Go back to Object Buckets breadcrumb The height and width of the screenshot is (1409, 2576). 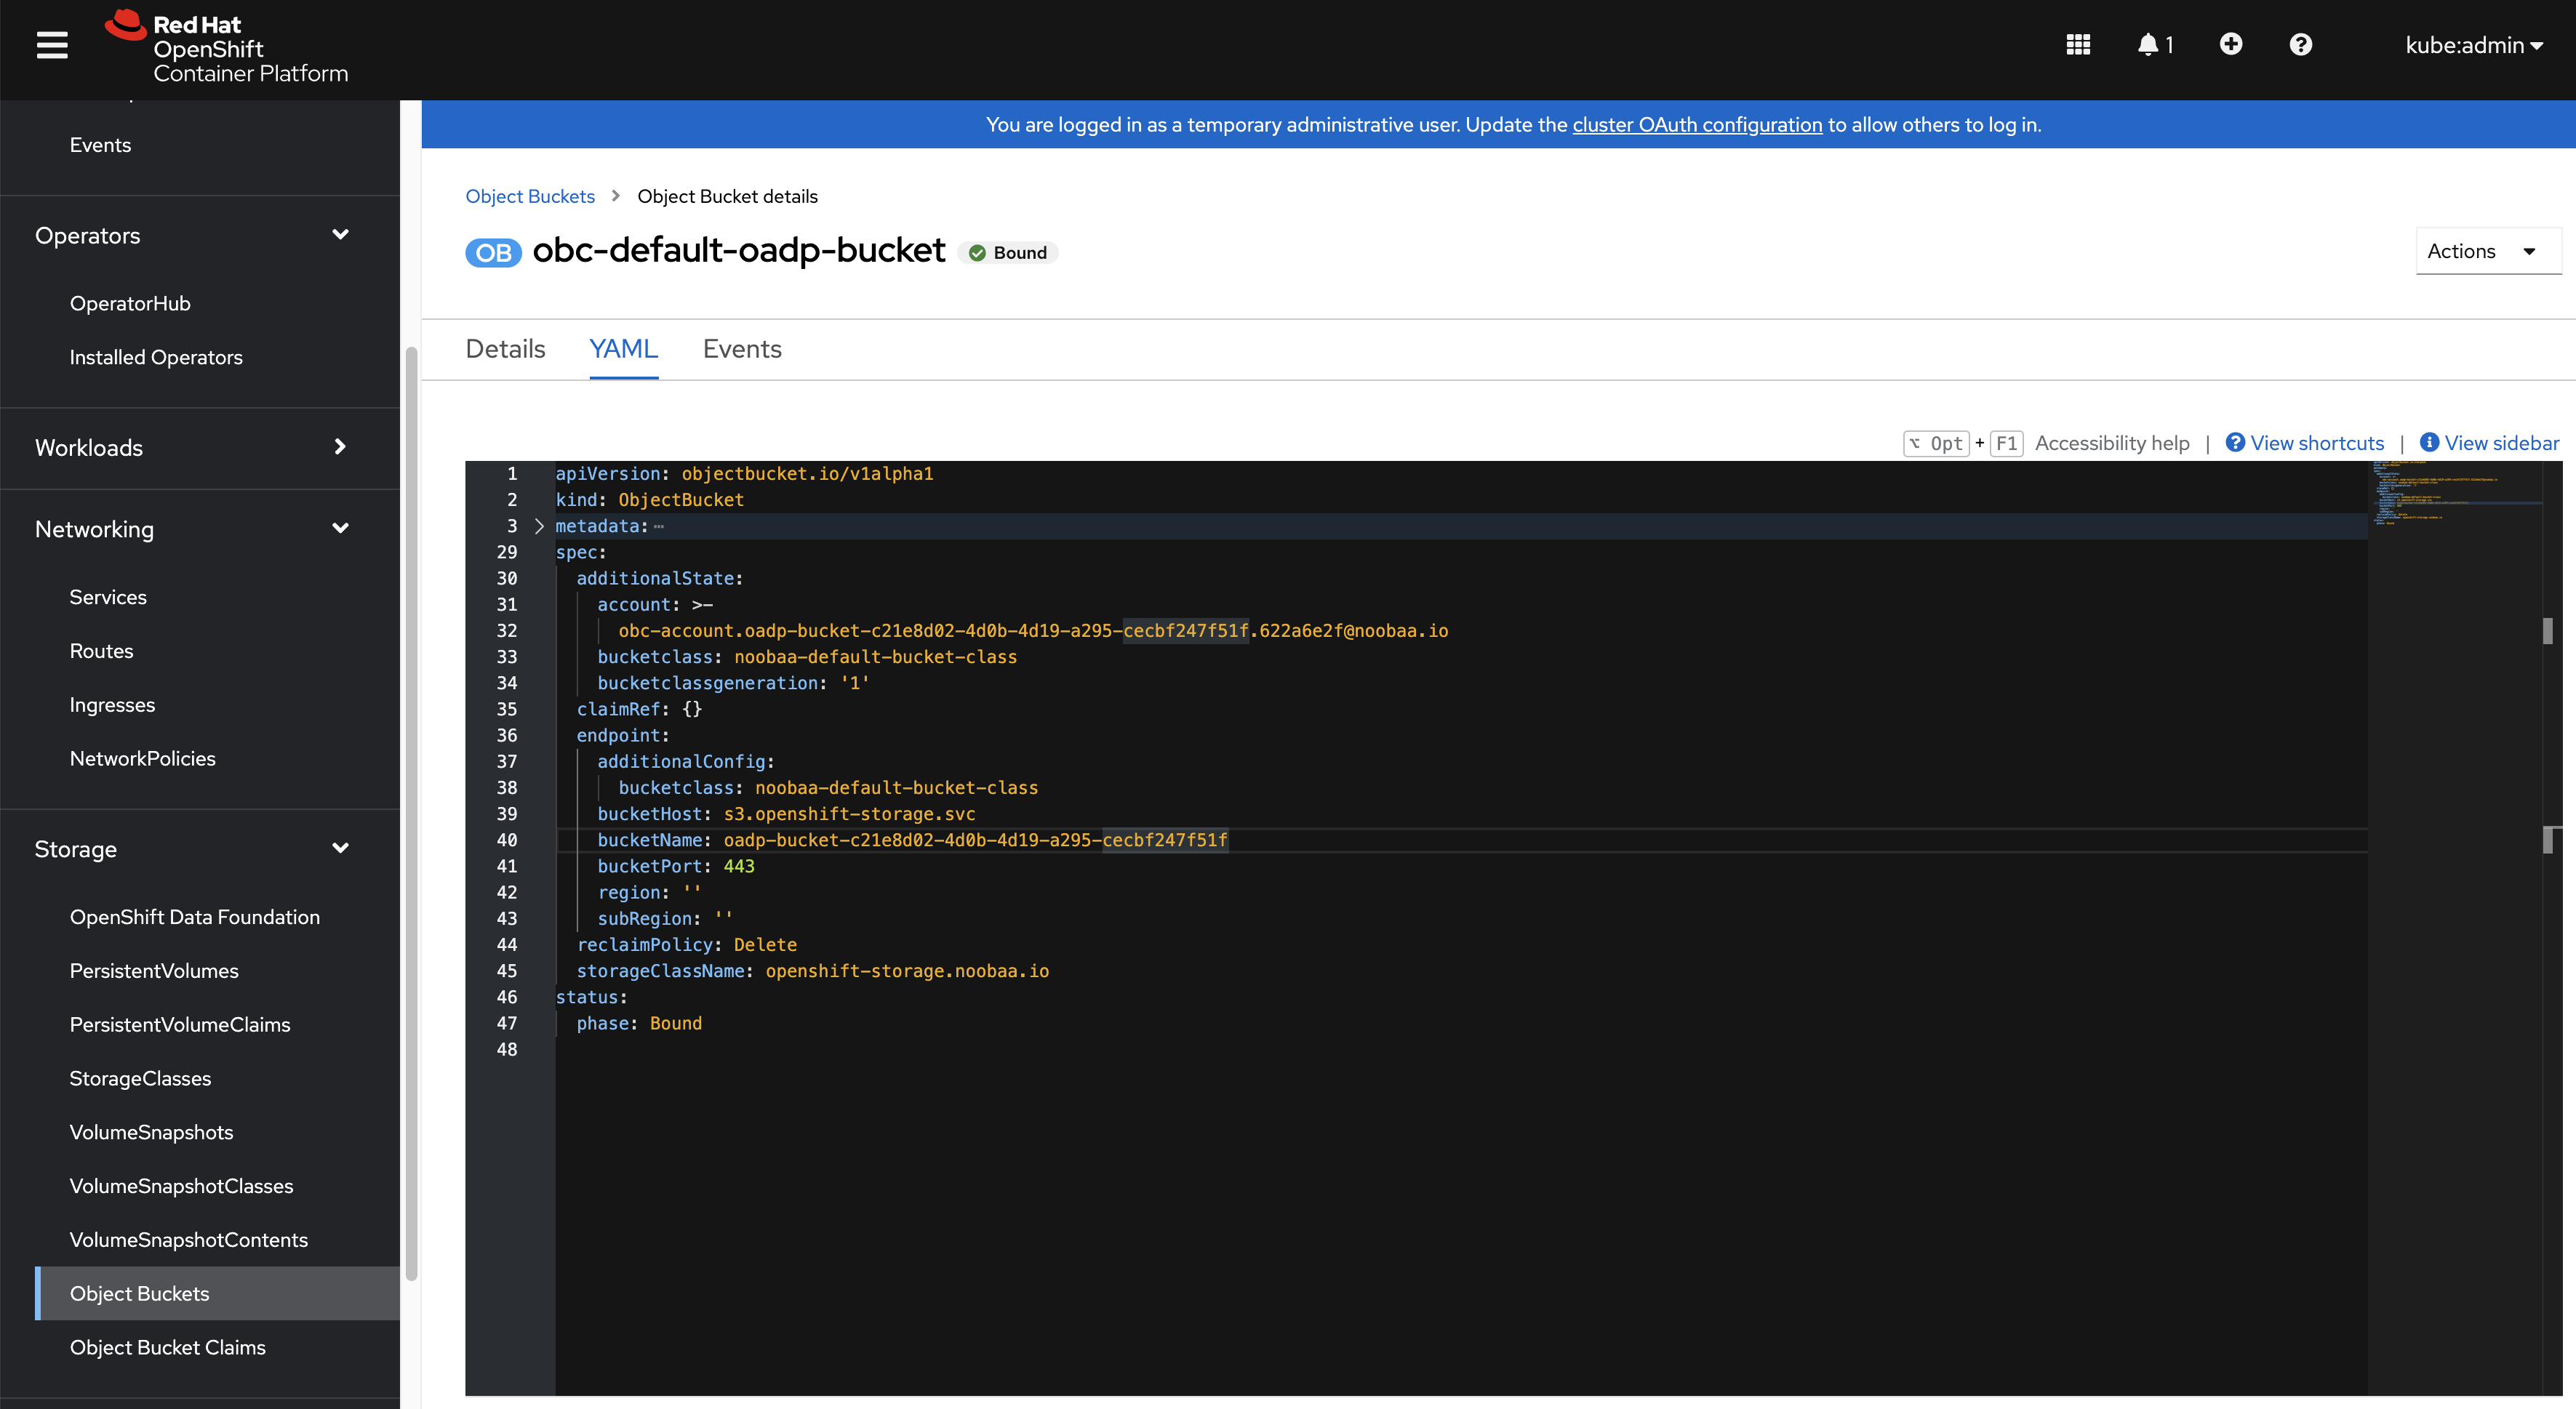click(x=529, y=196)
